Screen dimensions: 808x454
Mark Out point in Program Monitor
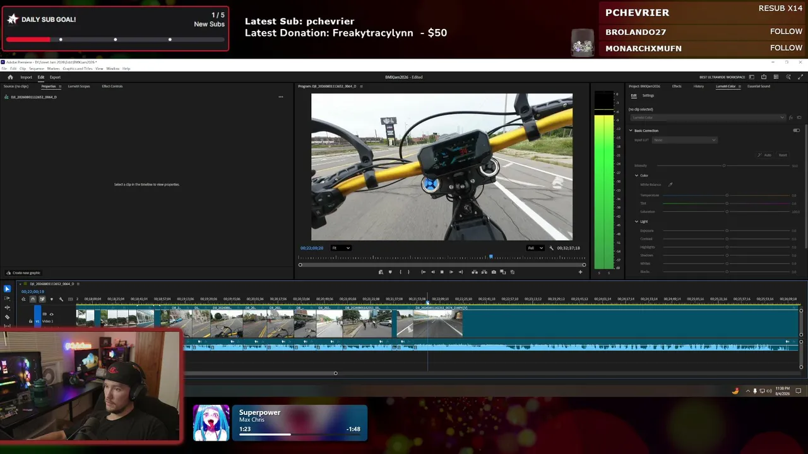click(408, 272)
